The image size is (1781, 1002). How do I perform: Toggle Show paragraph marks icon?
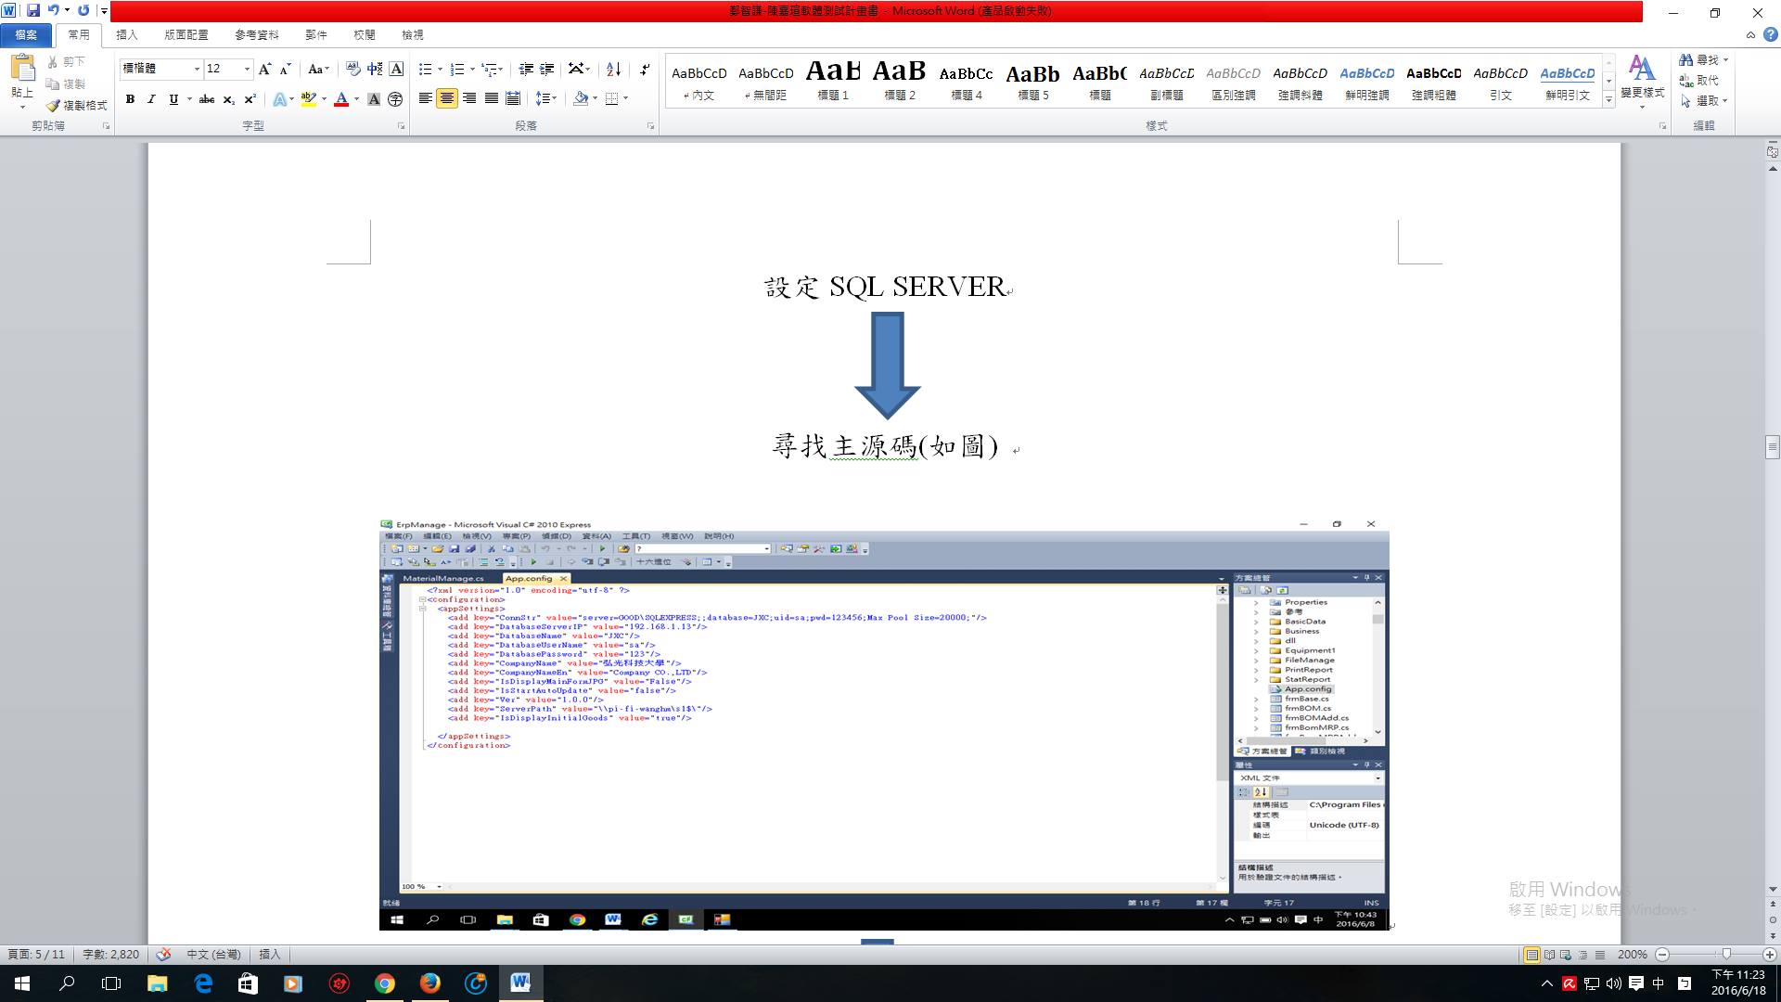pos(645,69)
